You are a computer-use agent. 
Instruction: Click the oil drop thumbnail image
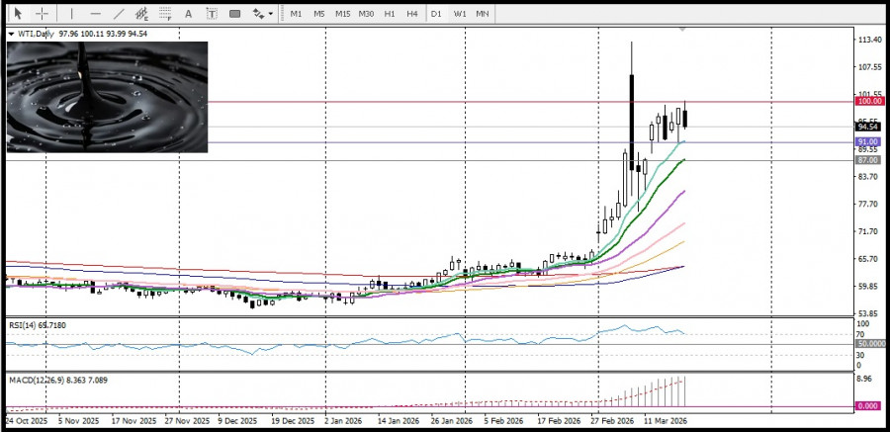pos(107,97)
